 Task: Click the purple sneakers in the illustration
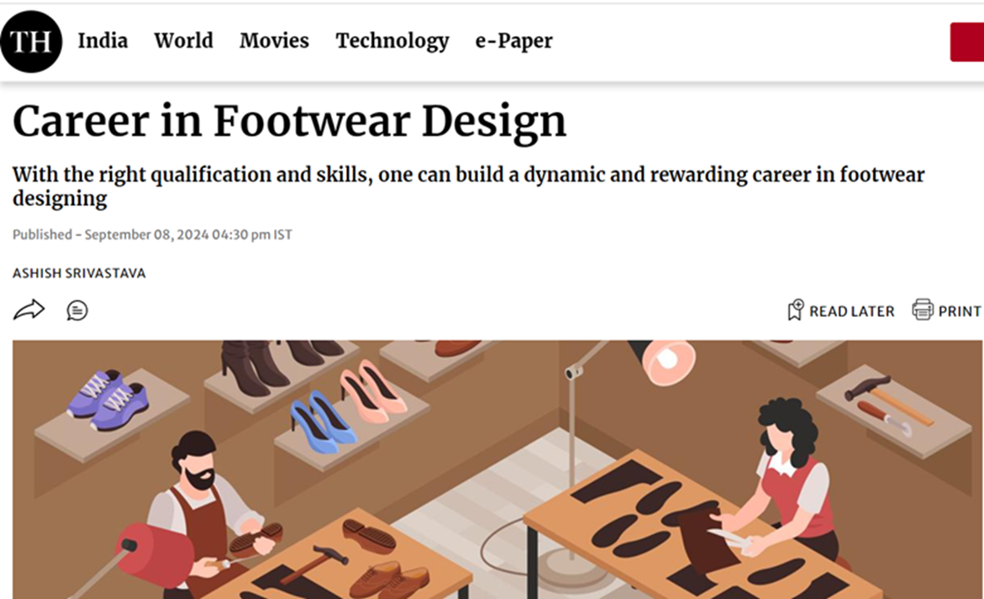click(108, 398)
